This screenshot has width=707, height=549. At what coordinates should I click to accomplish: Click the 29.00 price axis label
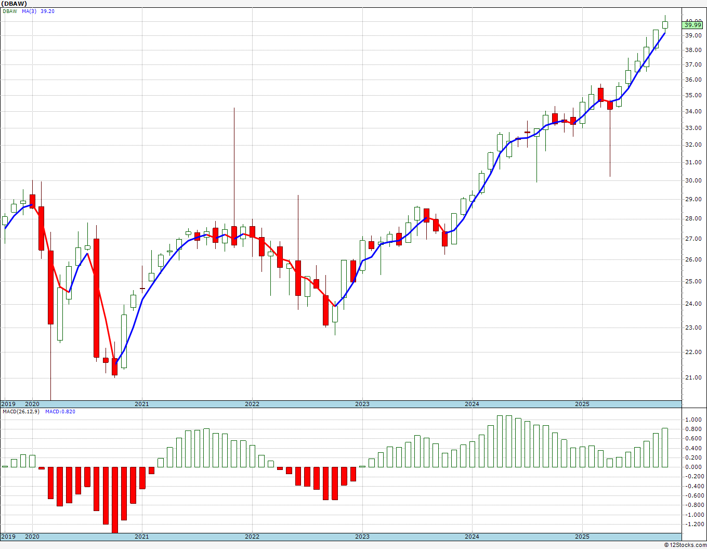(693, 199)
